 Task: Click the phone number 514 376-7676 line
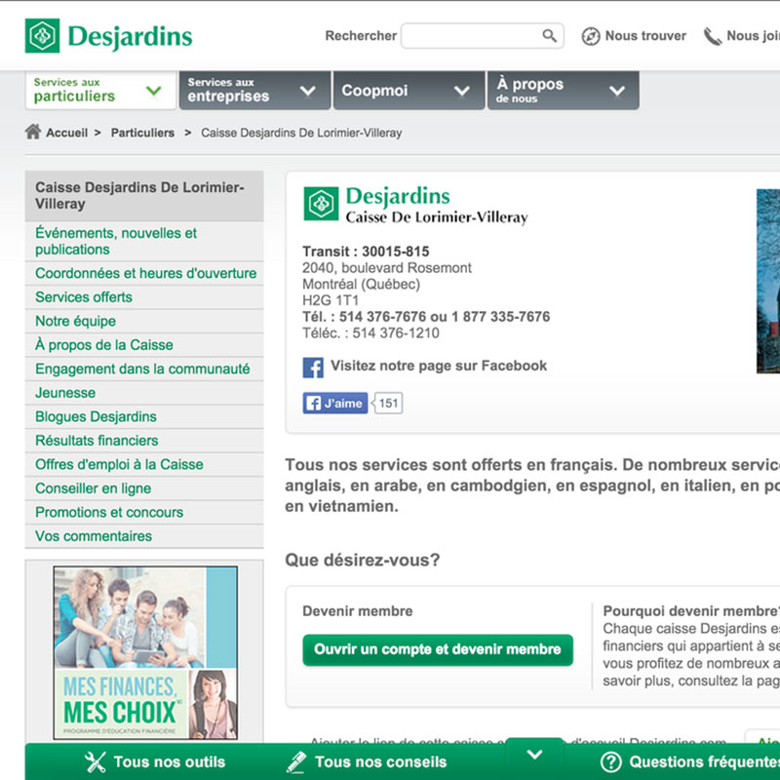[x=426, y=316]
